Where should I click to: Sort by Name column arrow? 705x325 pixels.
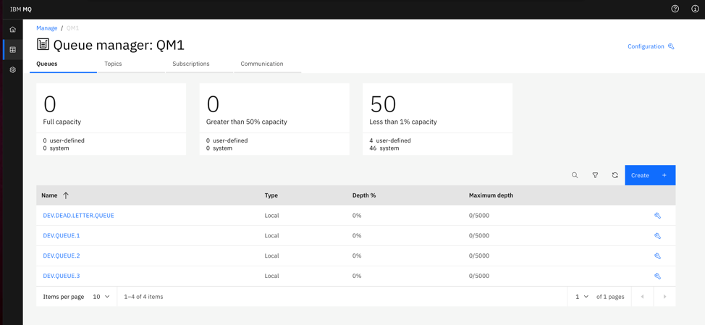pyautogui.click(x=66, y=195)
